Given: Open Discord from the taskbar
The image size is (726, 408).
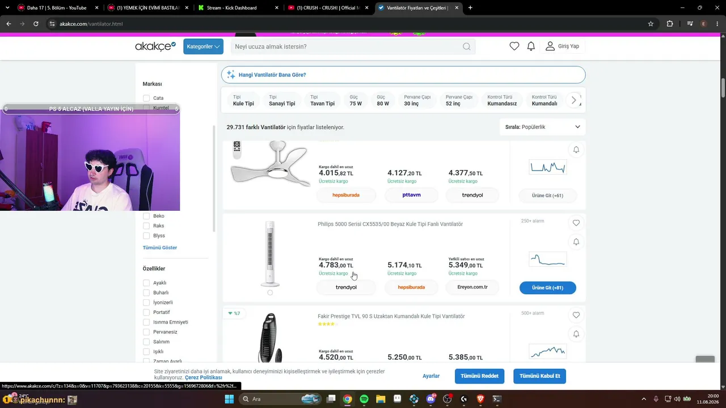Looking at the screenshot, I should 430,399.
